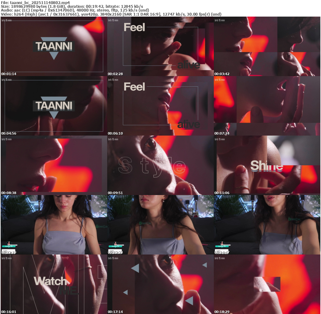Open the frame stamped 00:02:28
The image size is (321, 314).
click(160, 46)
